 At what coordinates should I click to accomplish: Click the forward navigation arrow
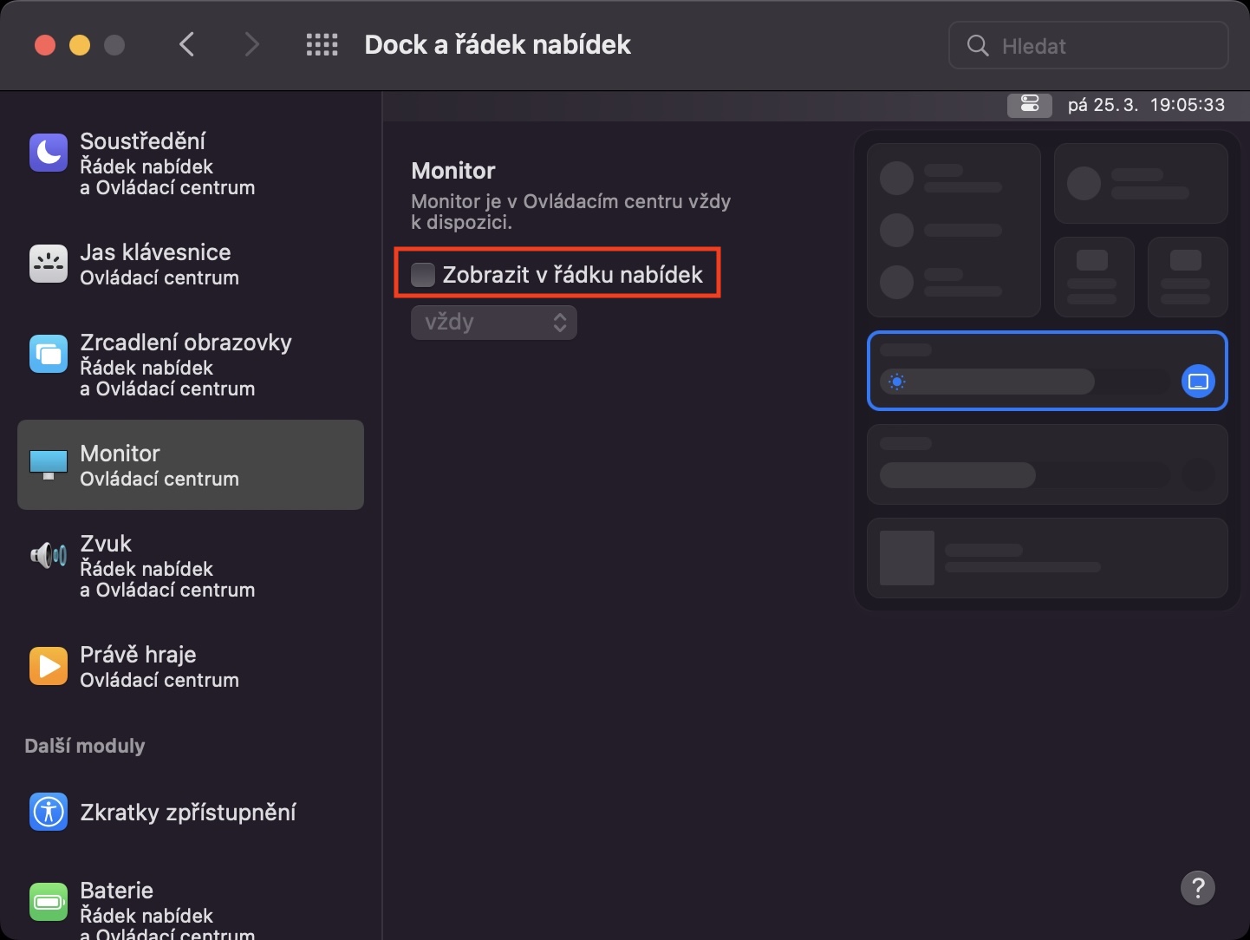coord(251,44)
